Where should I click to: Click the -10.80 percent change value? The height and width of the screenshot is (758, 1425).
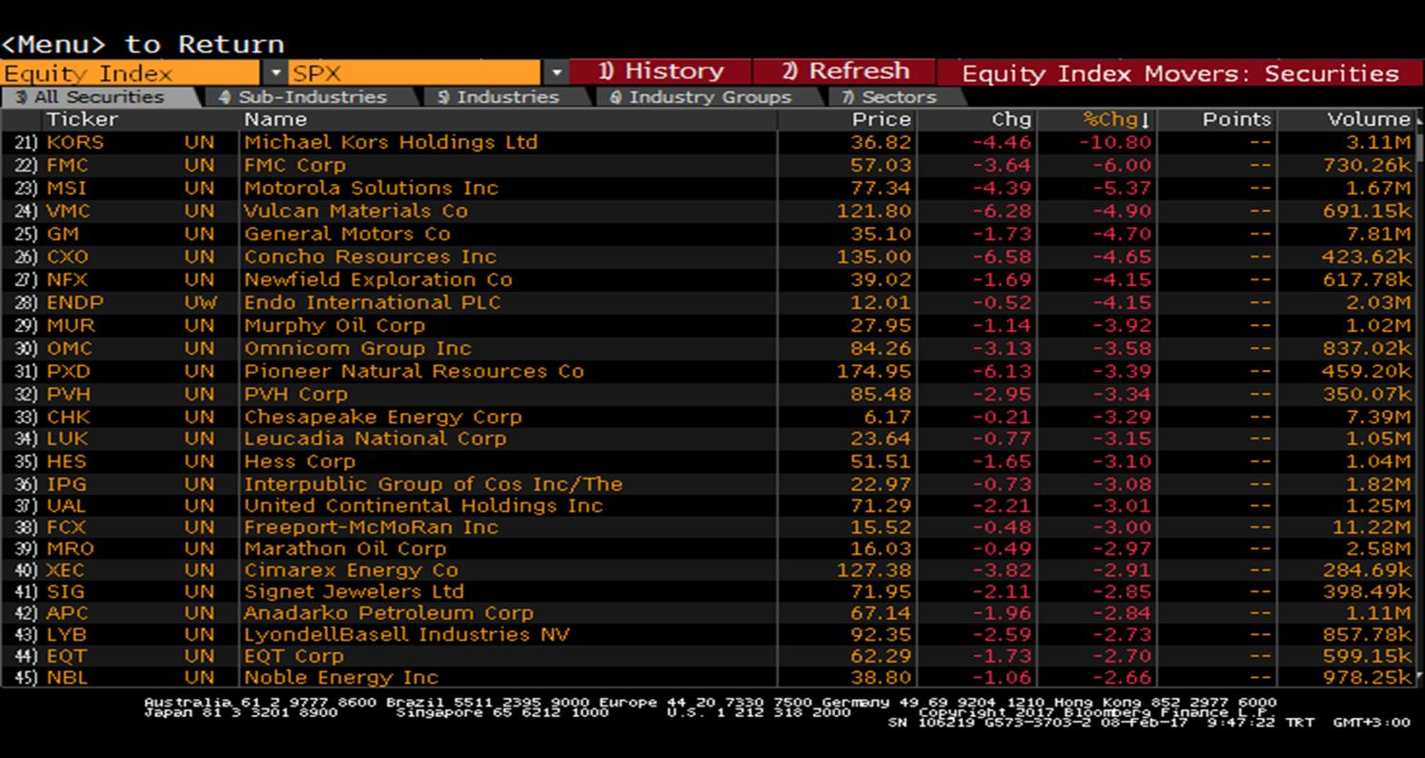click(1115, 143)
